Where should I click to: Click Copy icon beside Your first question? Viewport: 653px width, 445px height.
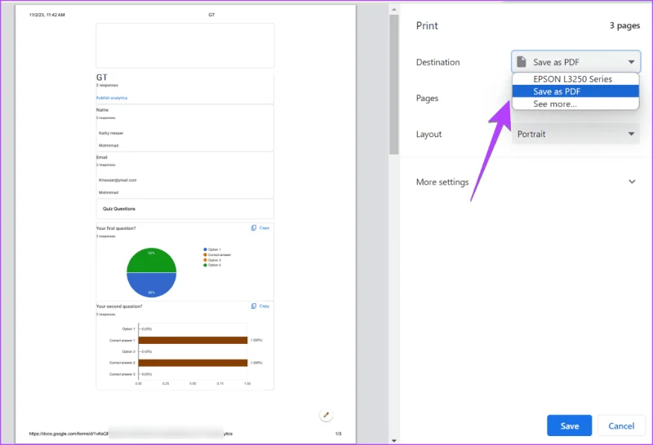pyautogui.click(x=254, y=228)
